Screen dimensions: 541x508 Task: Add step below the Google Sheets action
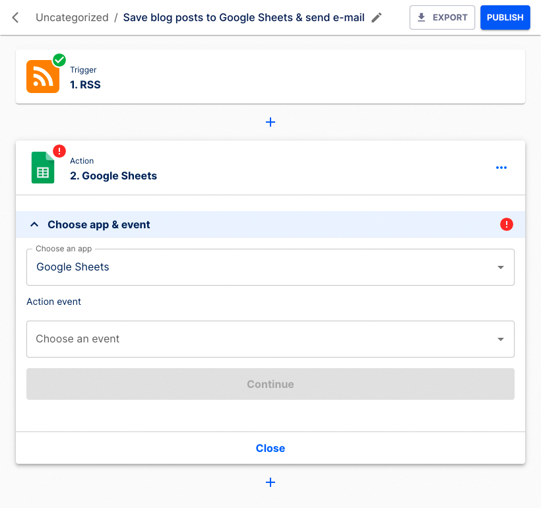[270, 482]
